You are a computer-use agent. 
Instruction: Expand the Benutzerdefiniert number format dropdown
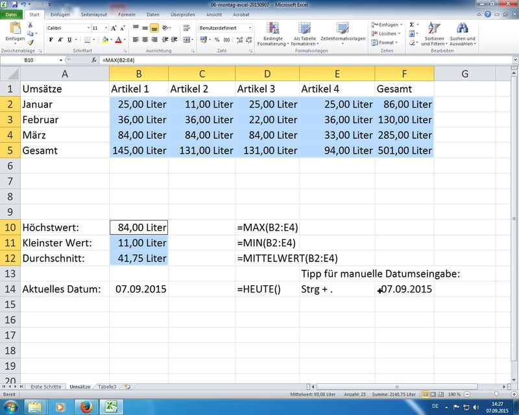coord(250,28)
